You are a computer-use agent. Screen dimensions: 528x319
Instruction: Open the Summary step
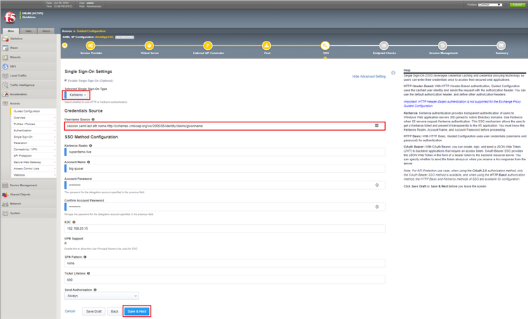point(501,46)
